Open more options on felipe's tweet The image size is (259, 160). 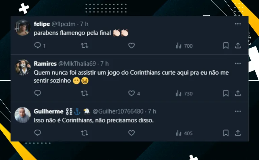coord(238,24)
